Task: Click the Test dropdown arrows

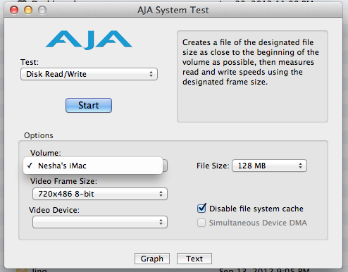Action: 151,74
